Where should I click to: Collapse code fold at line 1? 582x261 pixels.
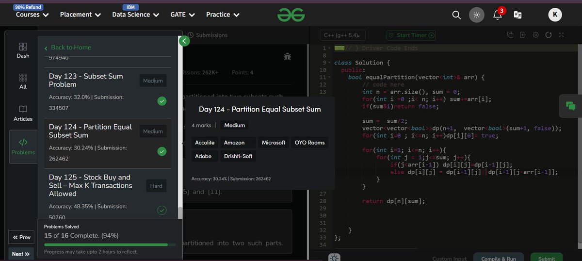[x=330, y=48]
